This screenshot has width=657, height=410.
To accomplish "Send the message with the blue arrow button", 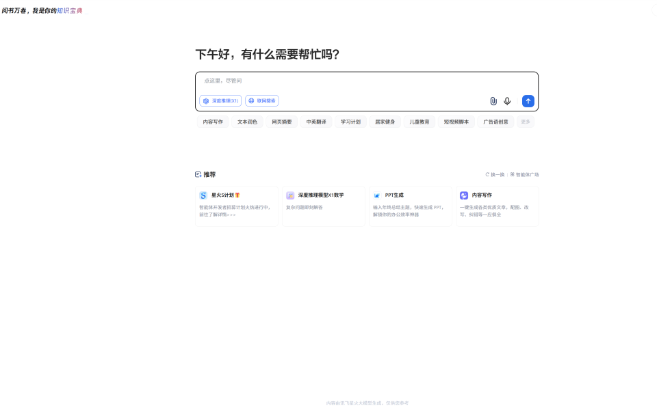I will [528, 101].
